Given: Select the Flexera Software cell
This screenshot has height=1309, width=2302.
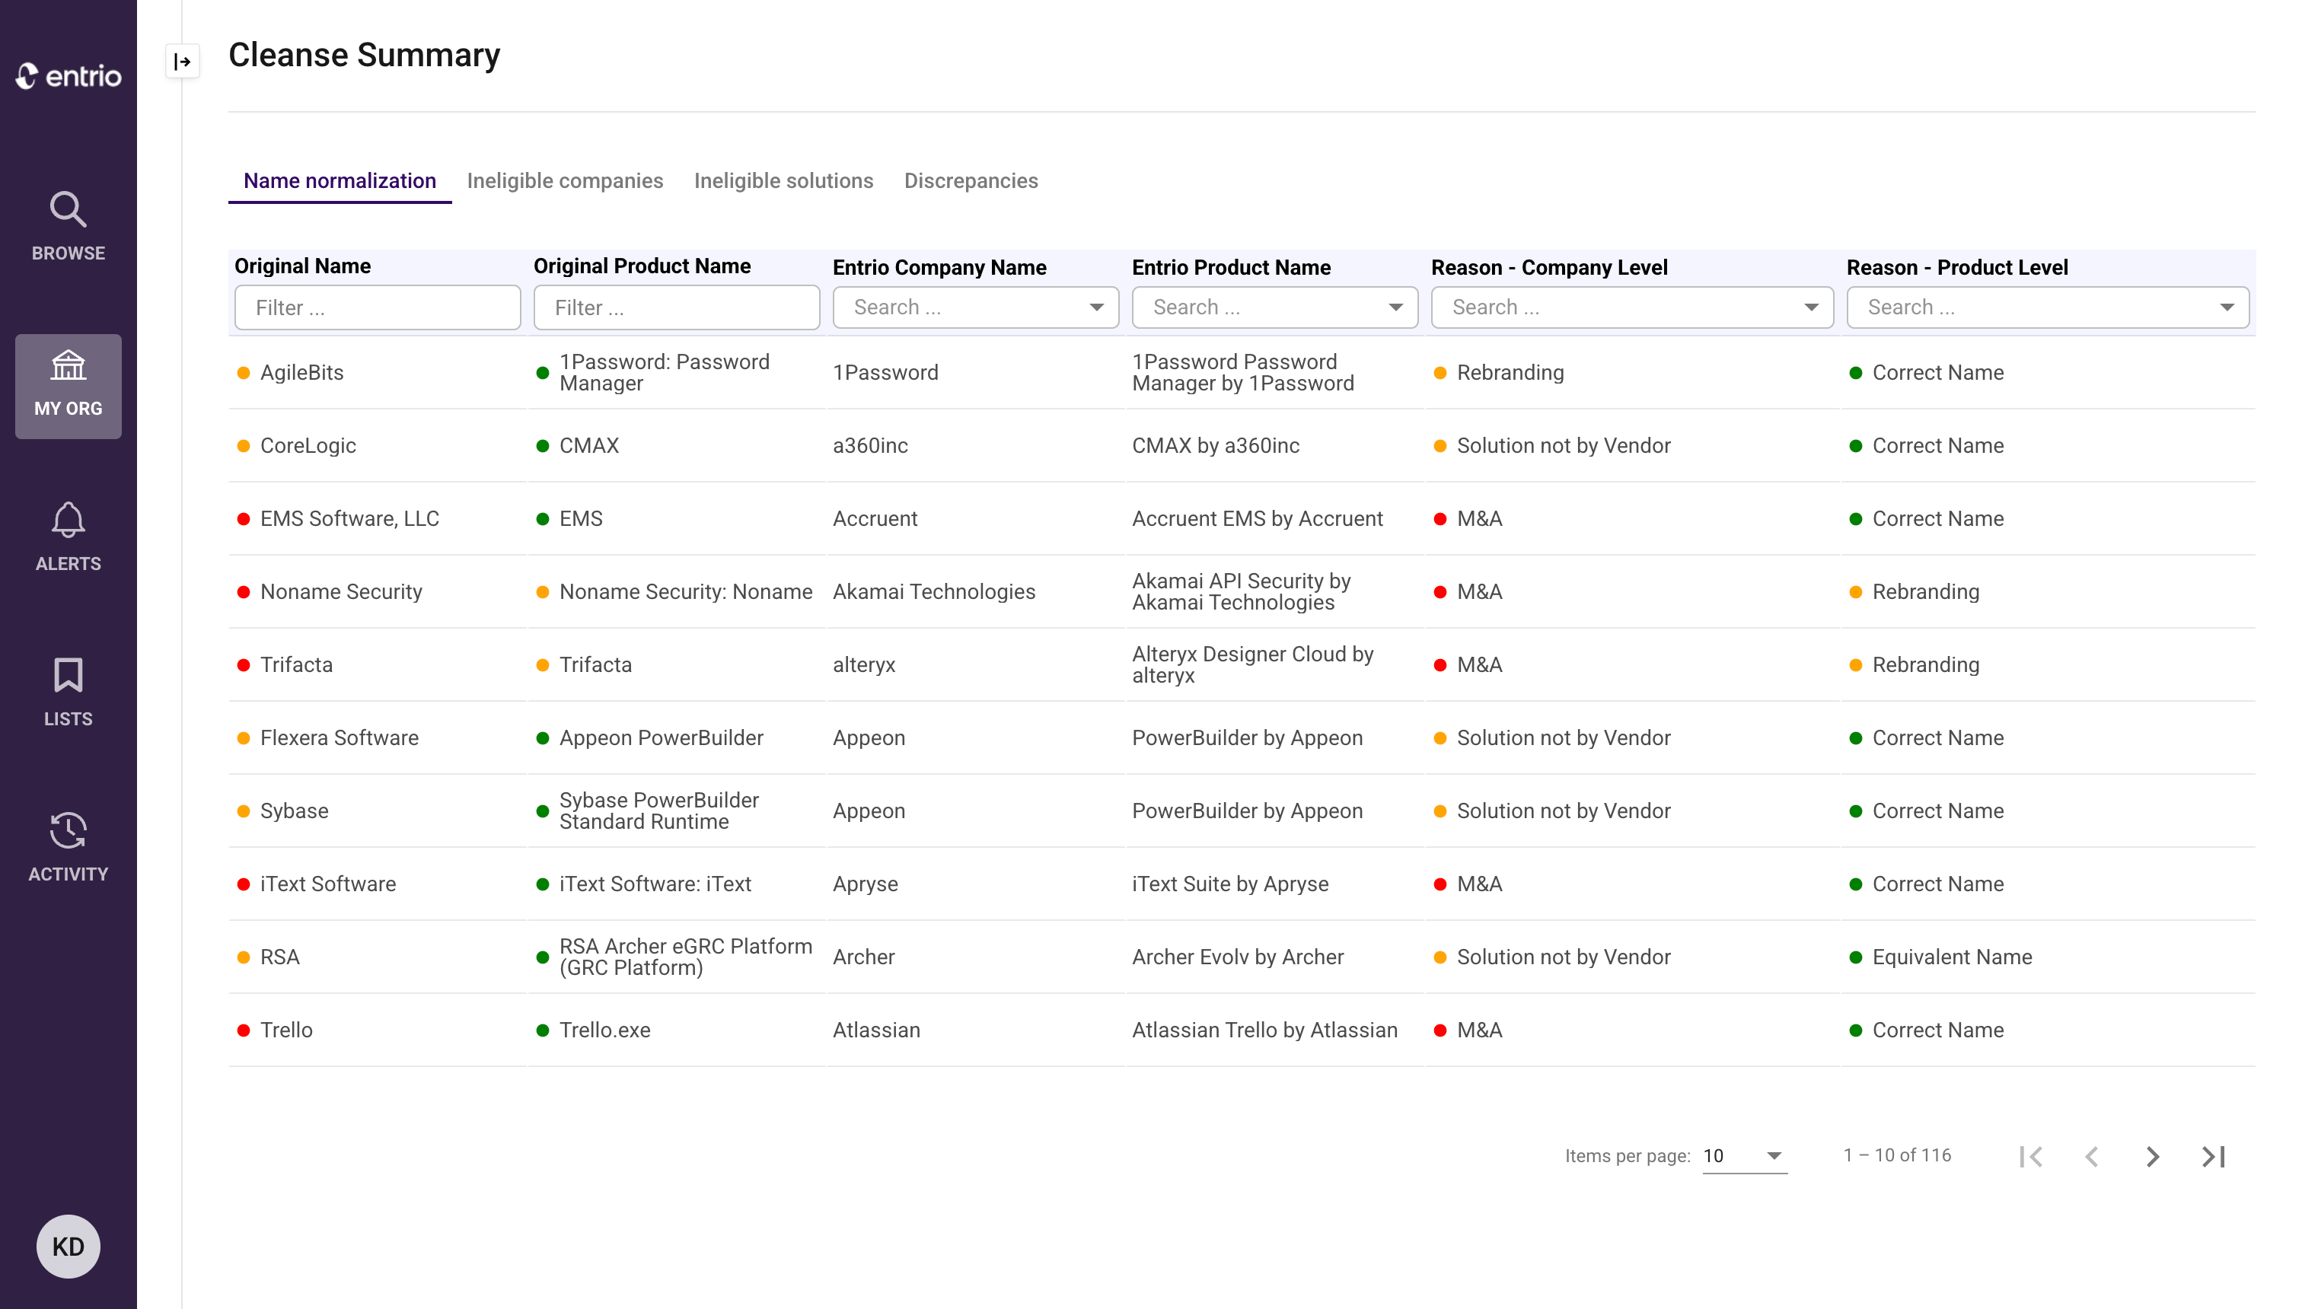Looking at the screenshot, I should pos(339,738).
